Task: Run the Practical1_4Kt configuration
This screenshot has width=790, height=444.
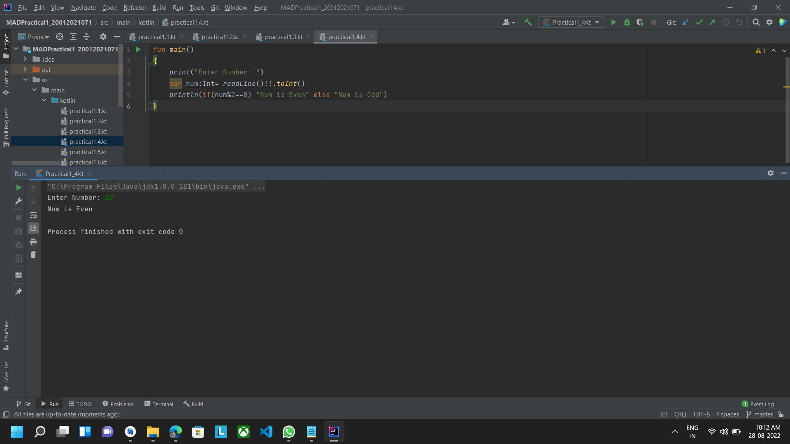Action: tap(613, 22)
